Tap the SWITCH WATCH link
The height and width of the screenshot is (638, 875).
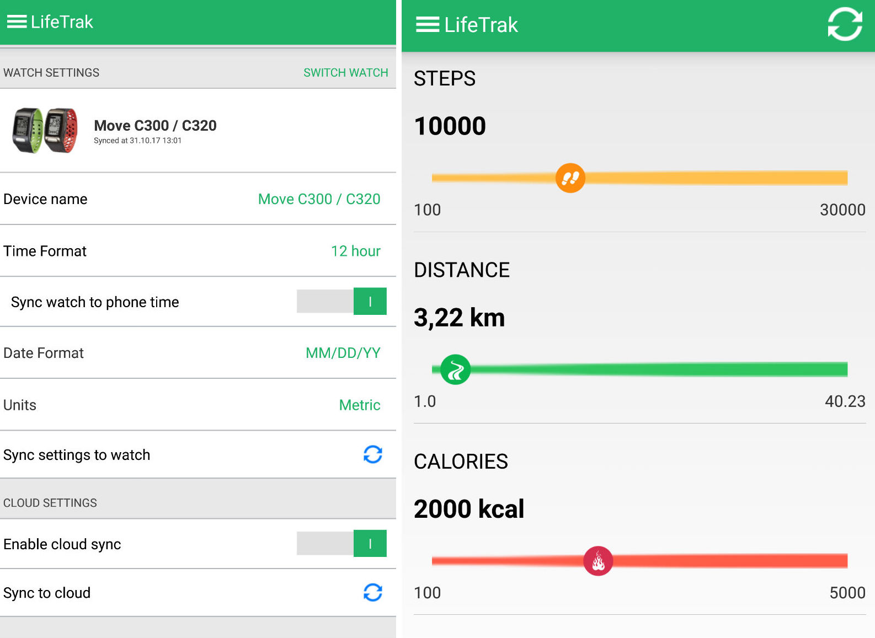point(346,73)
